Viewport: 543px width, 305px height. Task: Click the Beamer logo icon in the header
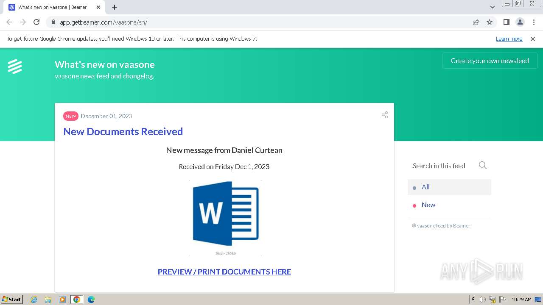point(15,67)
